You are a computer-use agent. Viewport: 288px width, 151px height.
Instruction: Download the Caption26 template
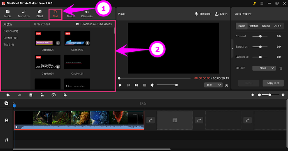[x=58, y=43]
